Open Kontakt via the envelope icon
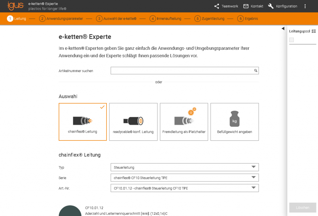318x216 pixels. click(246, 6)
